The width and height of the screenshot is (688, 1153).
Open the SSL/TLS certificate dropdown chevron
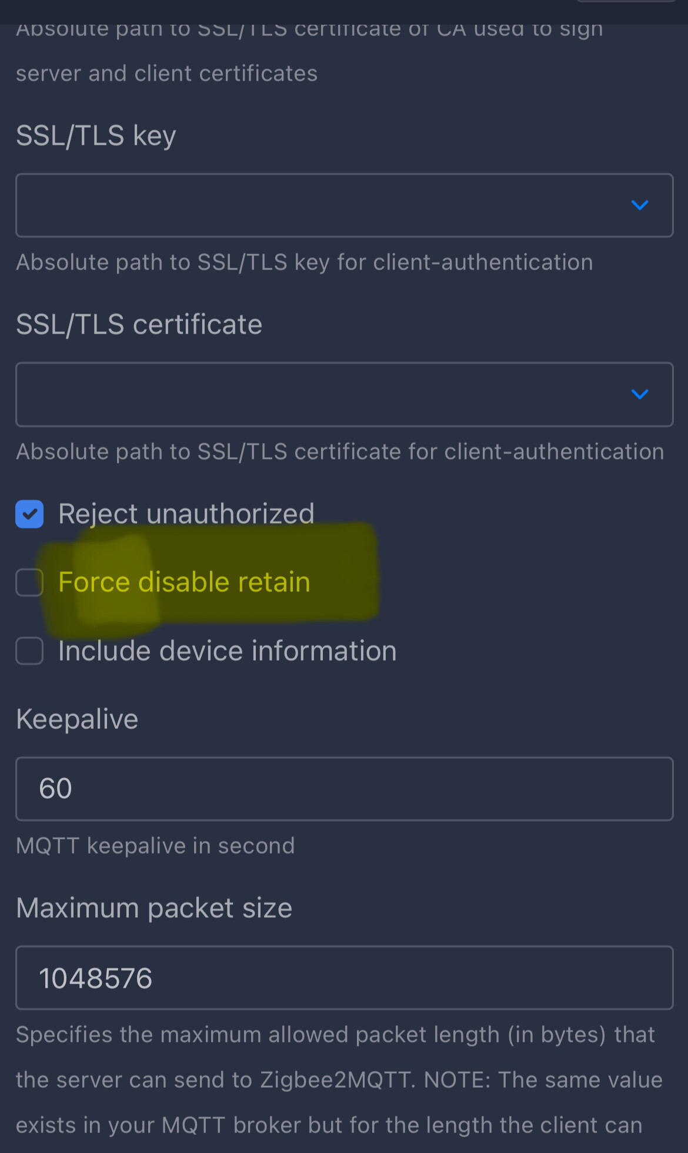click(639, 394)
